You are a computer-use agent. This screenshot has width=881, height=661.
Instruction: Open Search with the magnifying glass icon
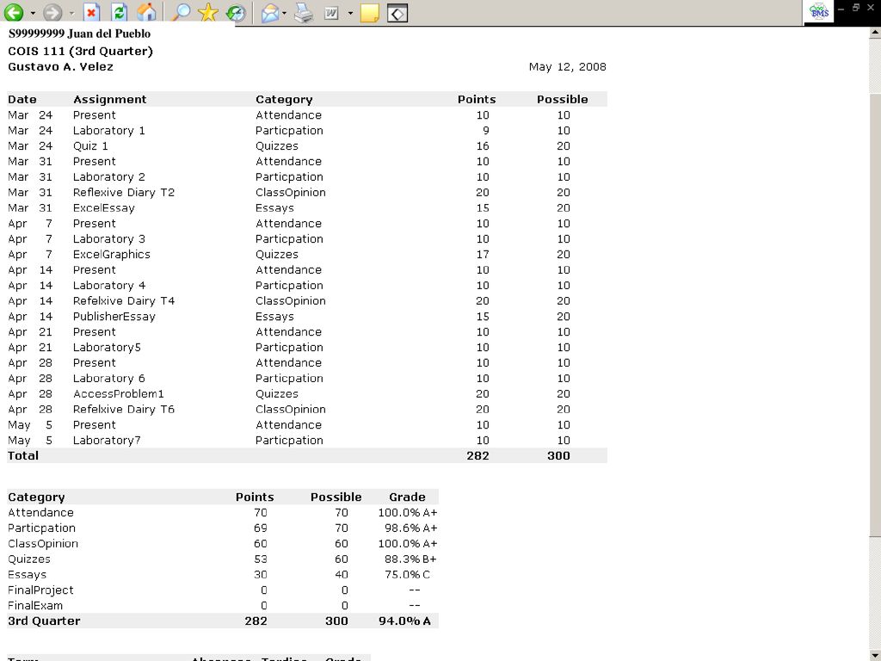[x=180, y=12]
